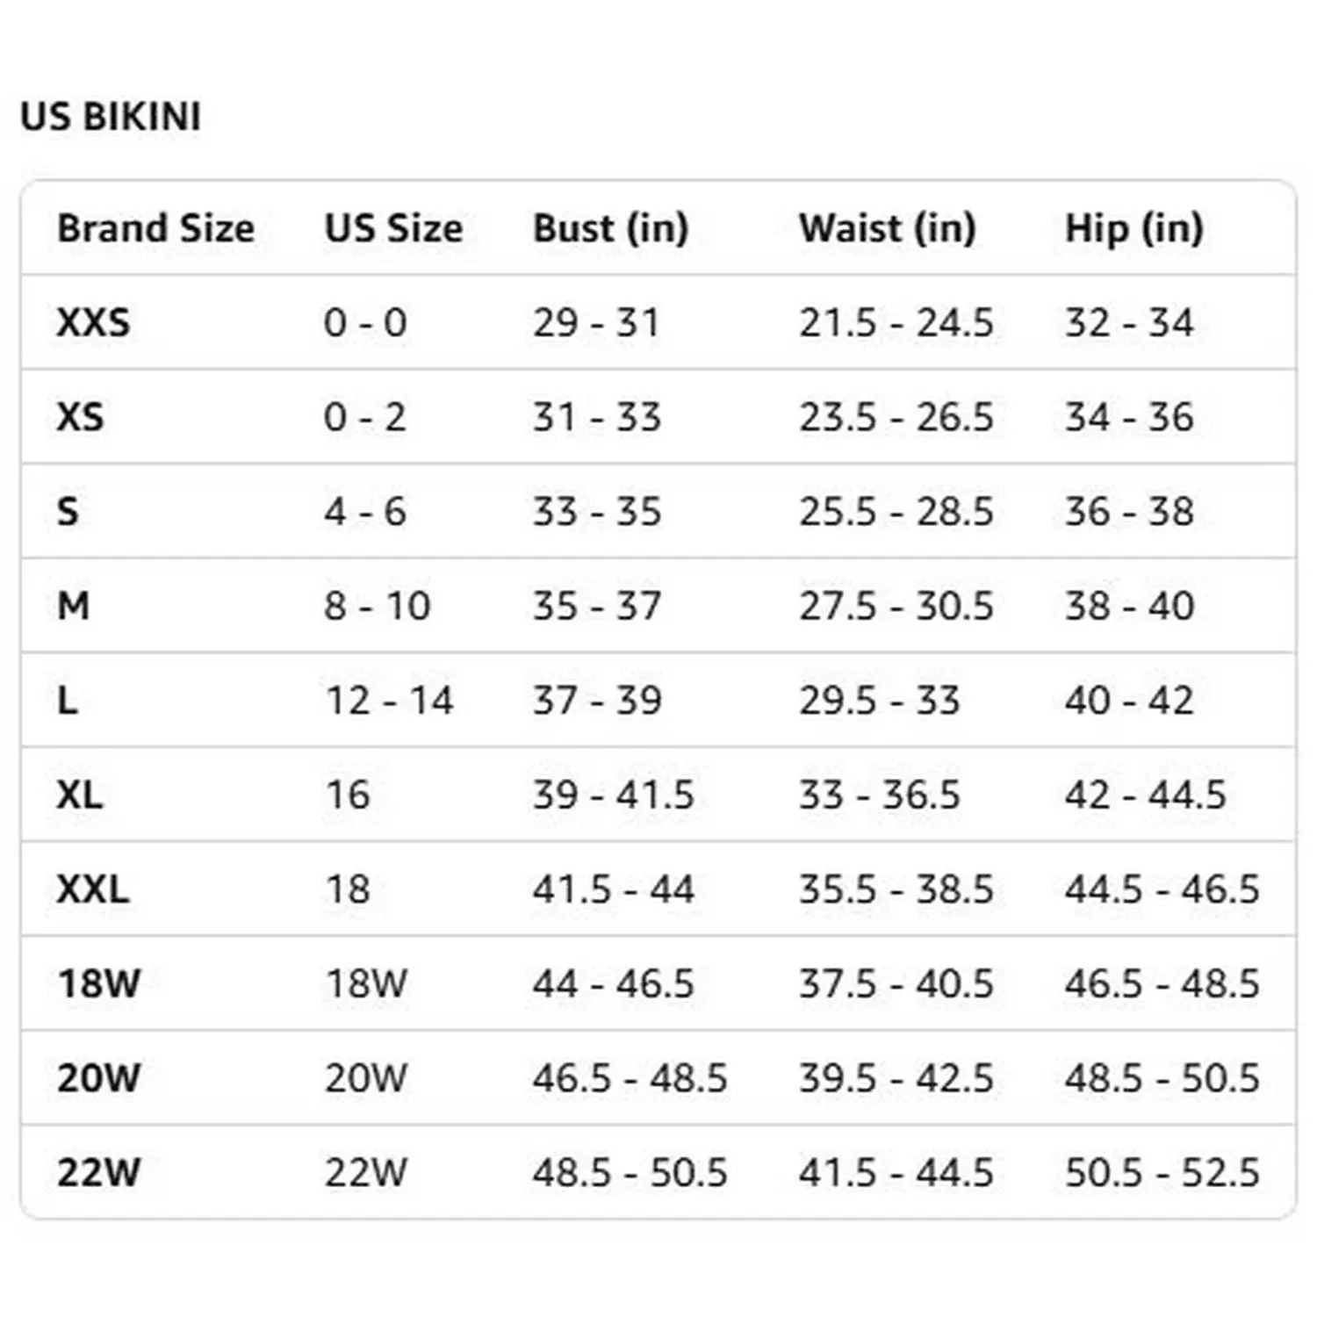Select the US Size column header
The height and width of the screenshot is (1317, 1317).
(393, 228)
